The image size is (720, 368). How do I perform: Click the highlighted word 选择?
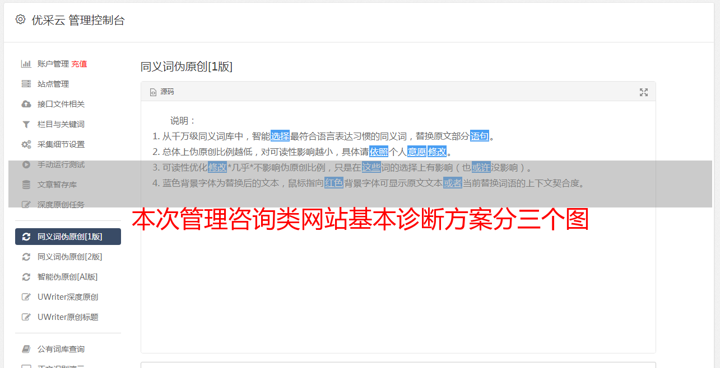tap(280, 136)
